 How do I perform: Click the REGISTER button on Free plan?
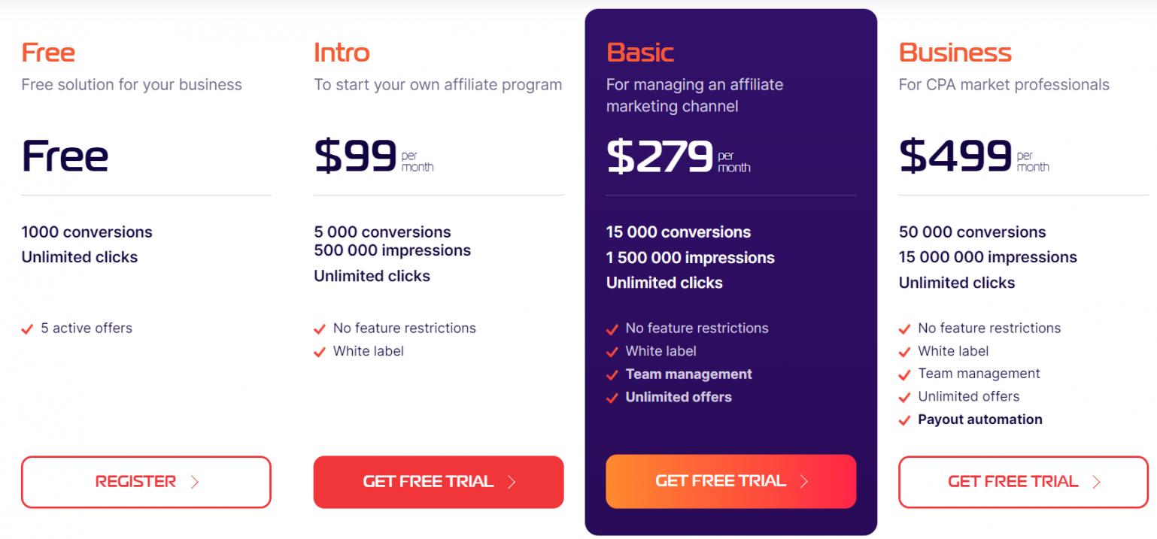(x=146, y=482)
